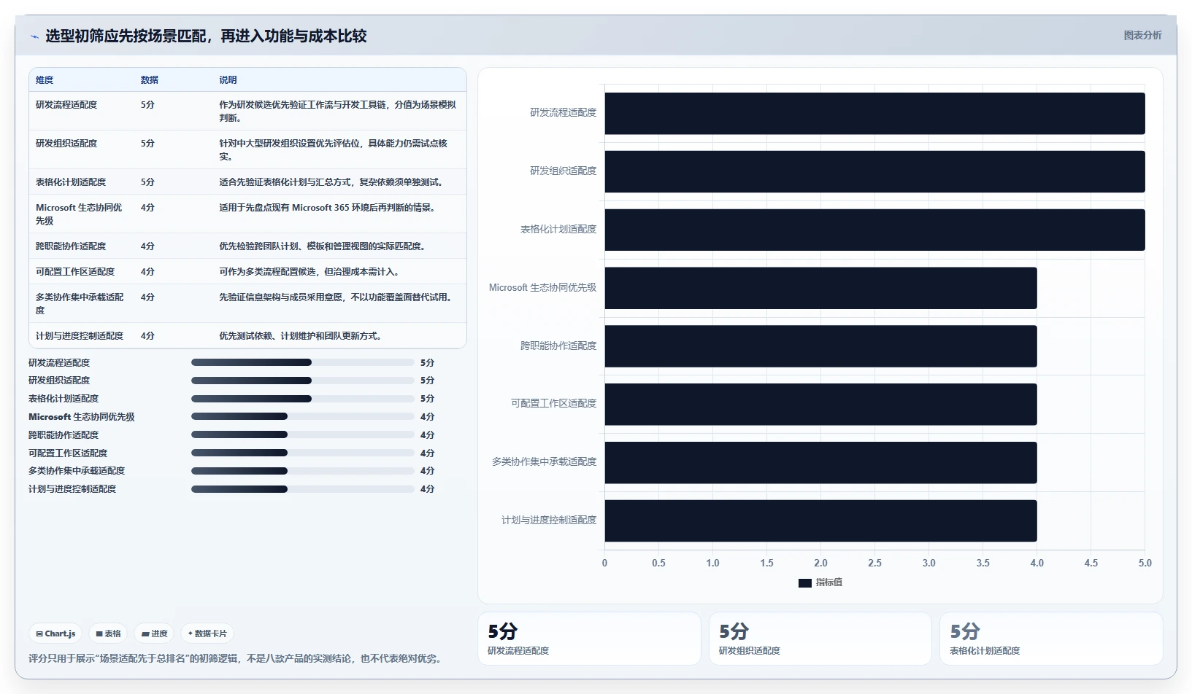The image size is (1192, 694).
Task: Click the 计划与进度控制适配度 progress bar
Action: tap(302, 489)
